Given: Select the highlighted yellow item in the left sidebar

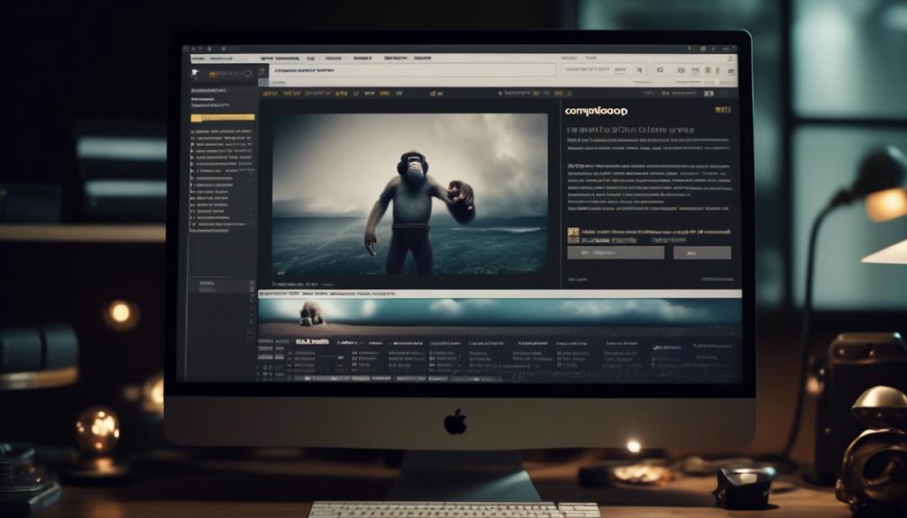Looking at the screenshot, I should coord(222,118).
